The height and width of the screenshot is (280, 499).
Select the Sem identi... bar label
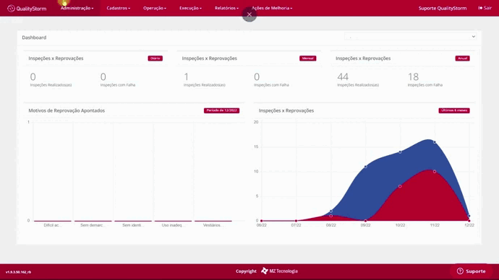[x=133, y=225]
